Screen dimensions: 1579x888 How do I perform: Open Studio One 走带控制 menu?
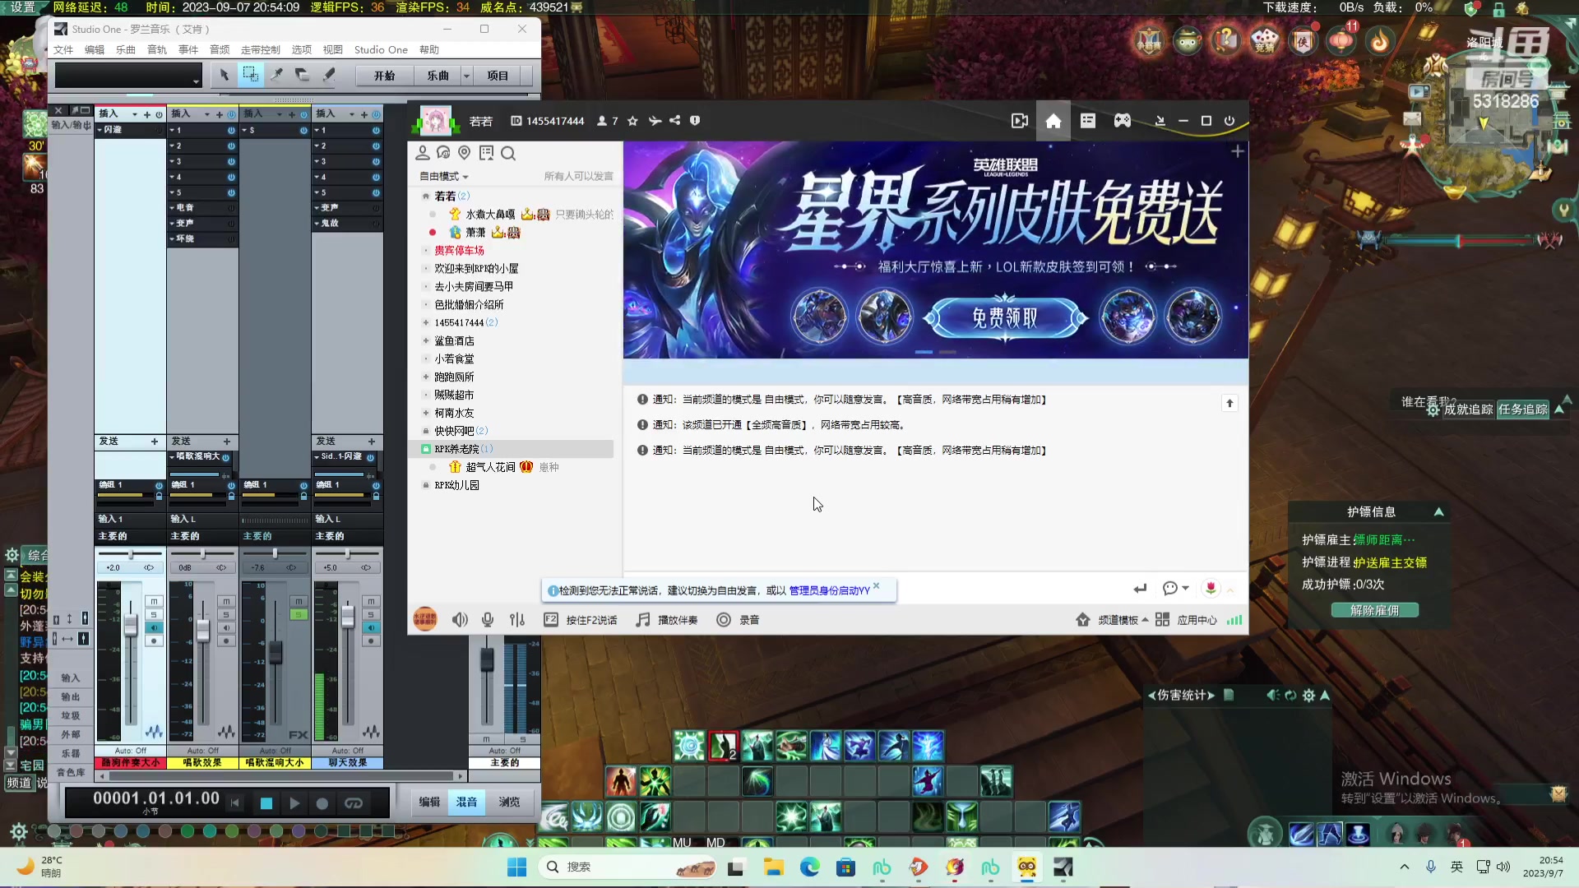[x=260, y=49]
